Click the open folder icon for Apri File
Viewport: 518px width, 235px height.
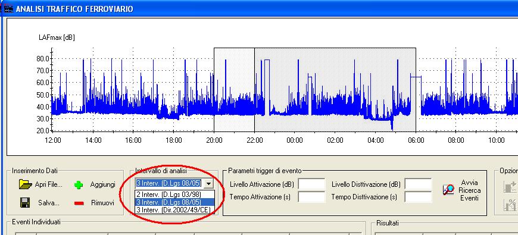click(x=26, y=184)
